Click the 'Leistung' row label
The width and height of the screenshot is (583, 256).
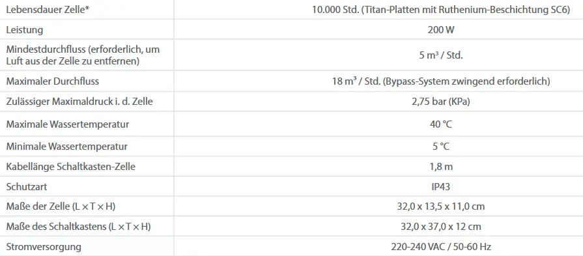(25, 30)
